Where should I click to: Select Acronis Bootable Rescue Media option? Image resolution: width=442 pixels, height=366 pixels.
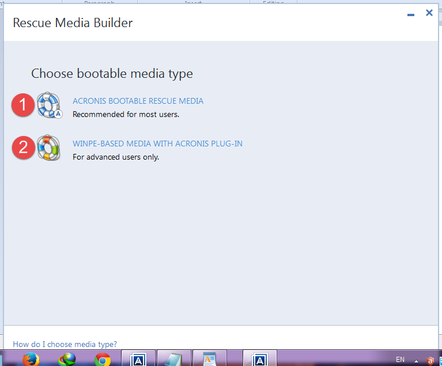coord(138,101)
